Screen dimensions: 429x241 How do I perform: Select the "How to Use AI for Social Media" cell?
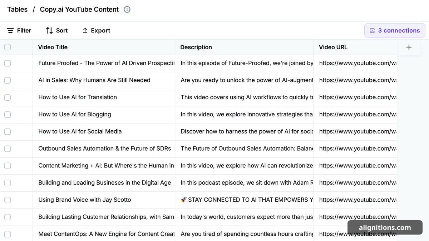click(x=104, y=131)
